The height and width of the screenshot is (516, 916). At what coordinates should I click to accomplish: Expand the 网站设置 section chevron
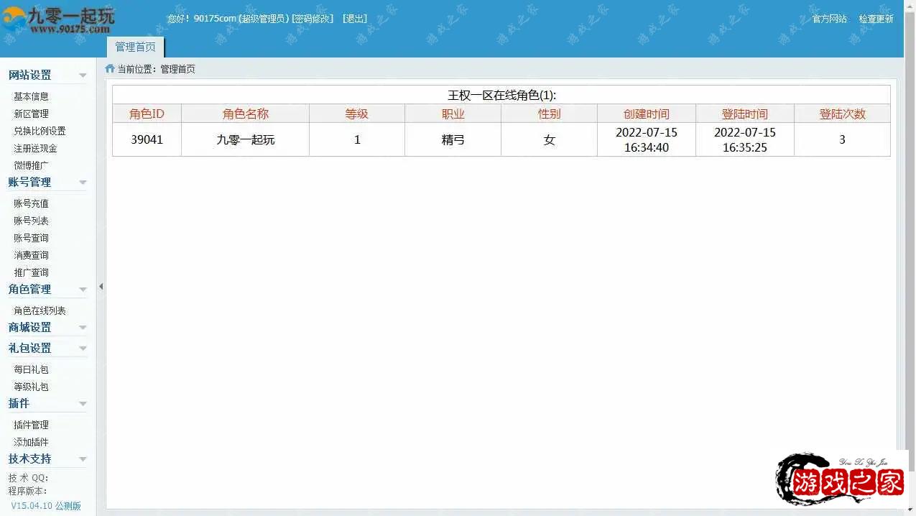(x=83, y=75)
